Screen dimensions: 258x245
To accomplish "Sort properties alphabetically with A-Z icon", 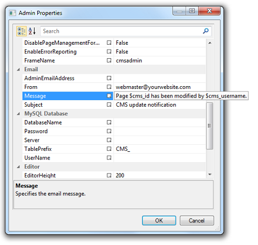I will (32, 31).
